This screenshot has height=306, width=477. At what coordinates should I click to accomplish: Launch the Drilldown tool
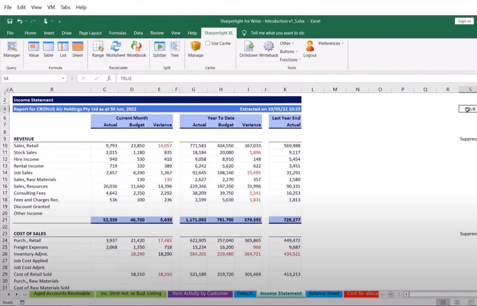[249, 49]
